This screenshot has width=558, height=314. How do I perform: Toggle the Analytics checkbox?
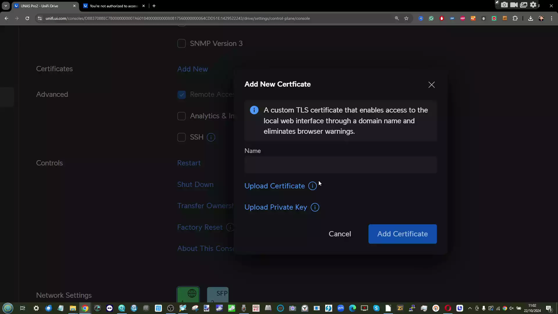pyautogui.click(x=181, y=116)
